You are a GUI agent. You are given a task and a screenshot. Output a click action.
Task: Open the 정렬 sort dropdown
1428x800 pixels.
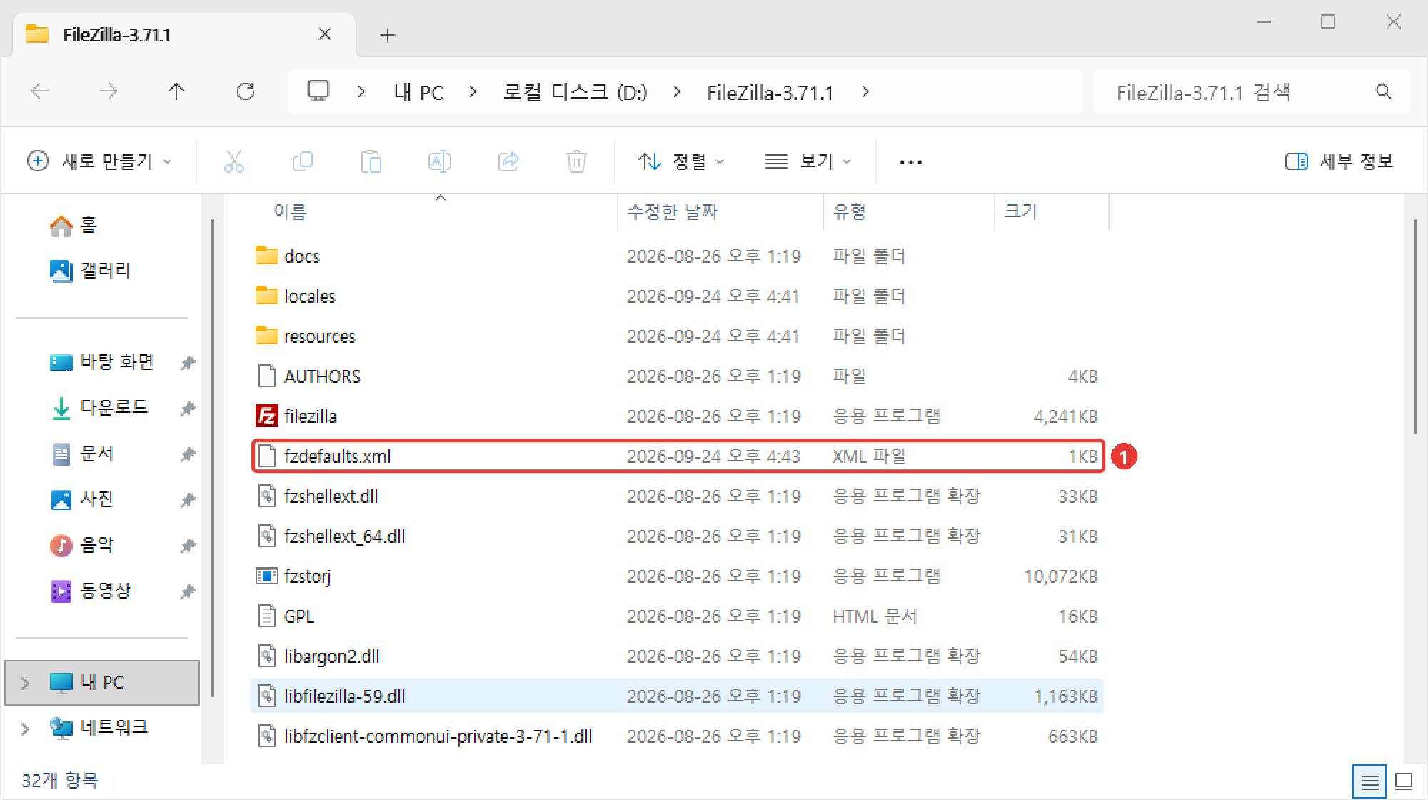tap(680, 161)
